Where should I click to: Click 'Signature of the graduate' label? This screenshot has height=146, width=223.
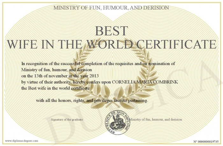(67, 120)
